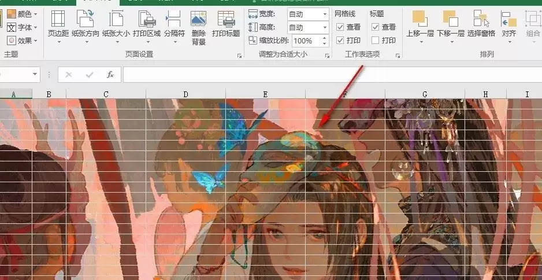This screenshot has height=280, width=542.
Task: Select column D header
Action: pyautogui.click(x=185, y=94)
